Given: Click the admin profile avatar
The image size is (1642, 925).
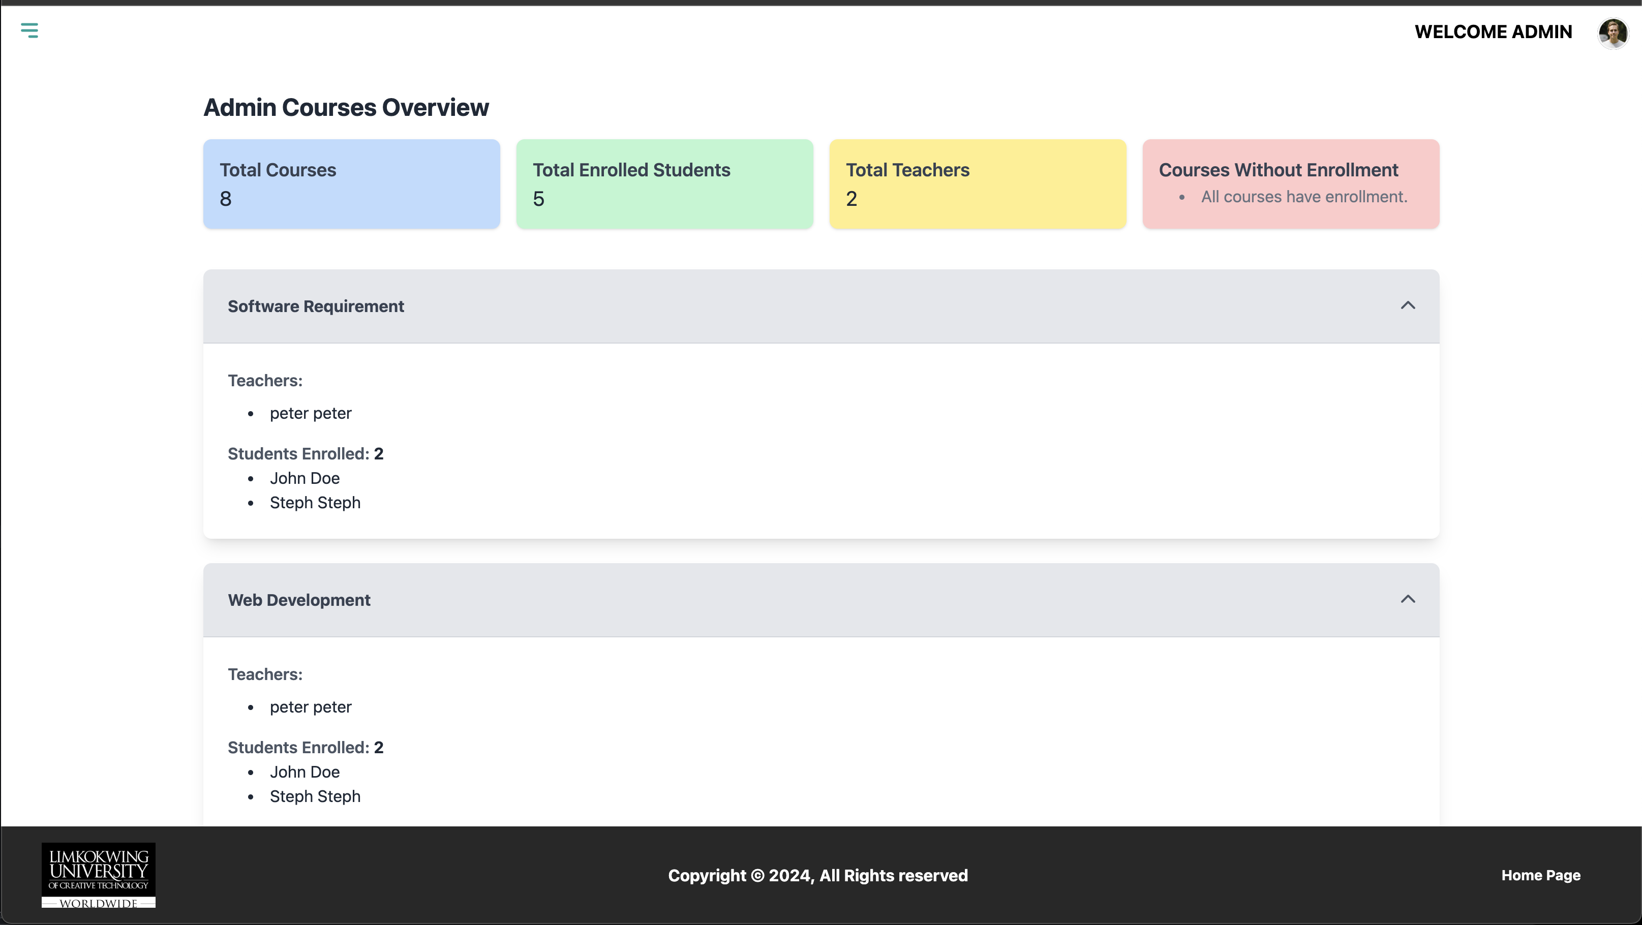Looking at the screenshot, I should click(x=1613, y=33).
